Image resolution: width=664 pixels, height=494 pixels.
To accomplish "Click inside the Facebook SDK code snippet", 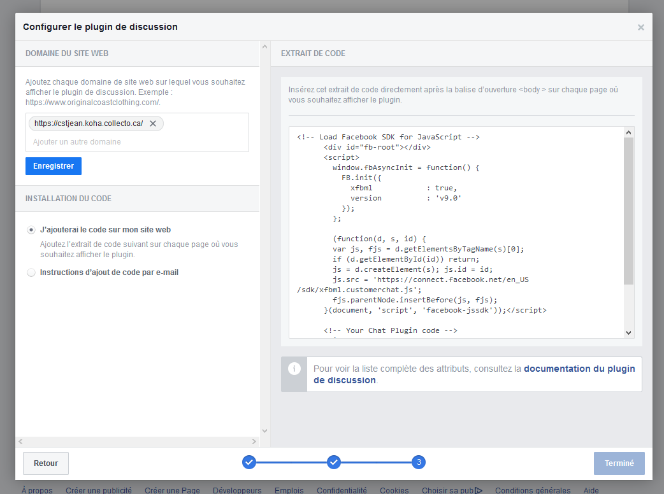I will (456, 232).
